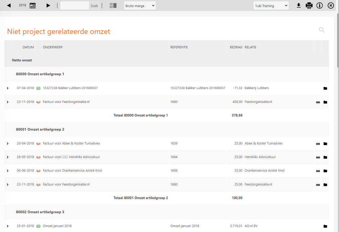Expand the Drankenservice André Knol row
339x232 pixels.
[7, 171]
